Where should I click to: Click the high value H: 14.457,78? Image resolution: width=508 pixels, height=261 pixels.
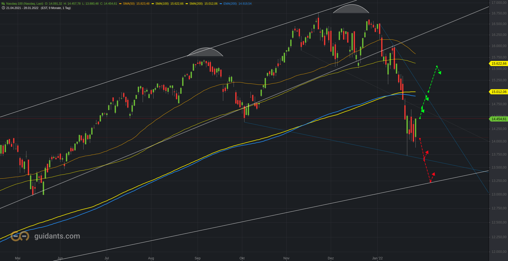(72, 4)
